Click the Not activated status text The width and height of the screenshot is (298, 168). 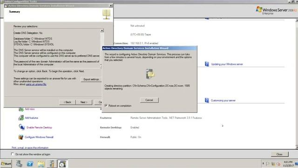pyautogui.click(x=137, y=26)
